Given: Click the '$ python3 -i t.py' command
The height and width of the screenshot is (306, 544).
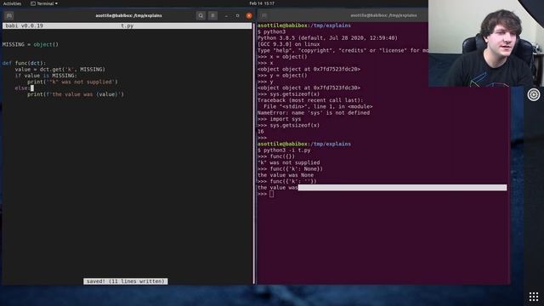Looking at the screenshot, I should pyautogui.click(x=284, y=150).
